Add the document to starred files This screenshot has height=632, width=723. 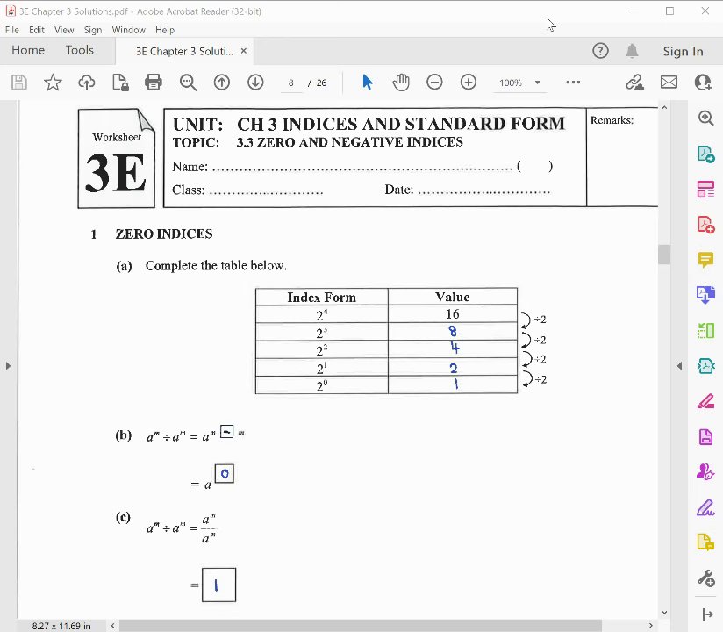pyautogui.click(x=53, y=83)
